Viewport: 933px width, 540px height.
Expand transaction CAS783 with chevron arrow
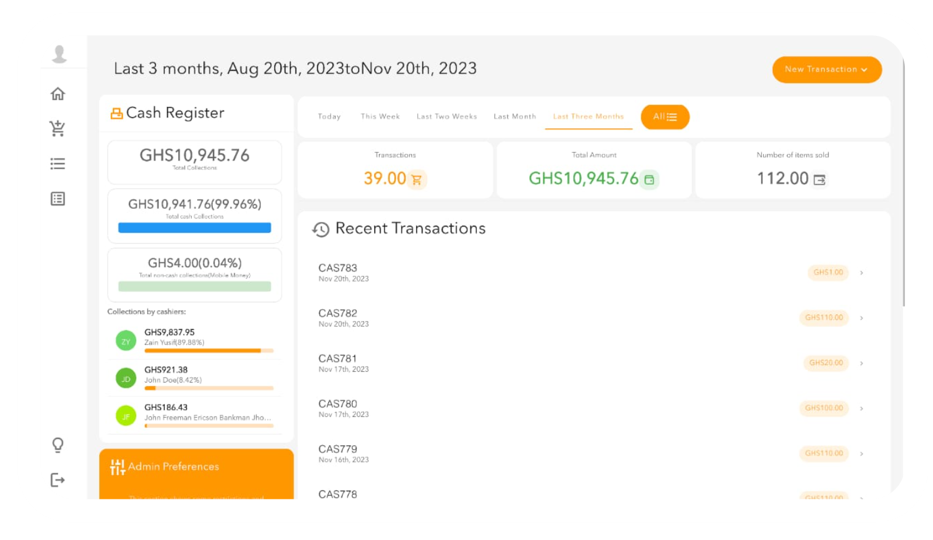point(861,273)
